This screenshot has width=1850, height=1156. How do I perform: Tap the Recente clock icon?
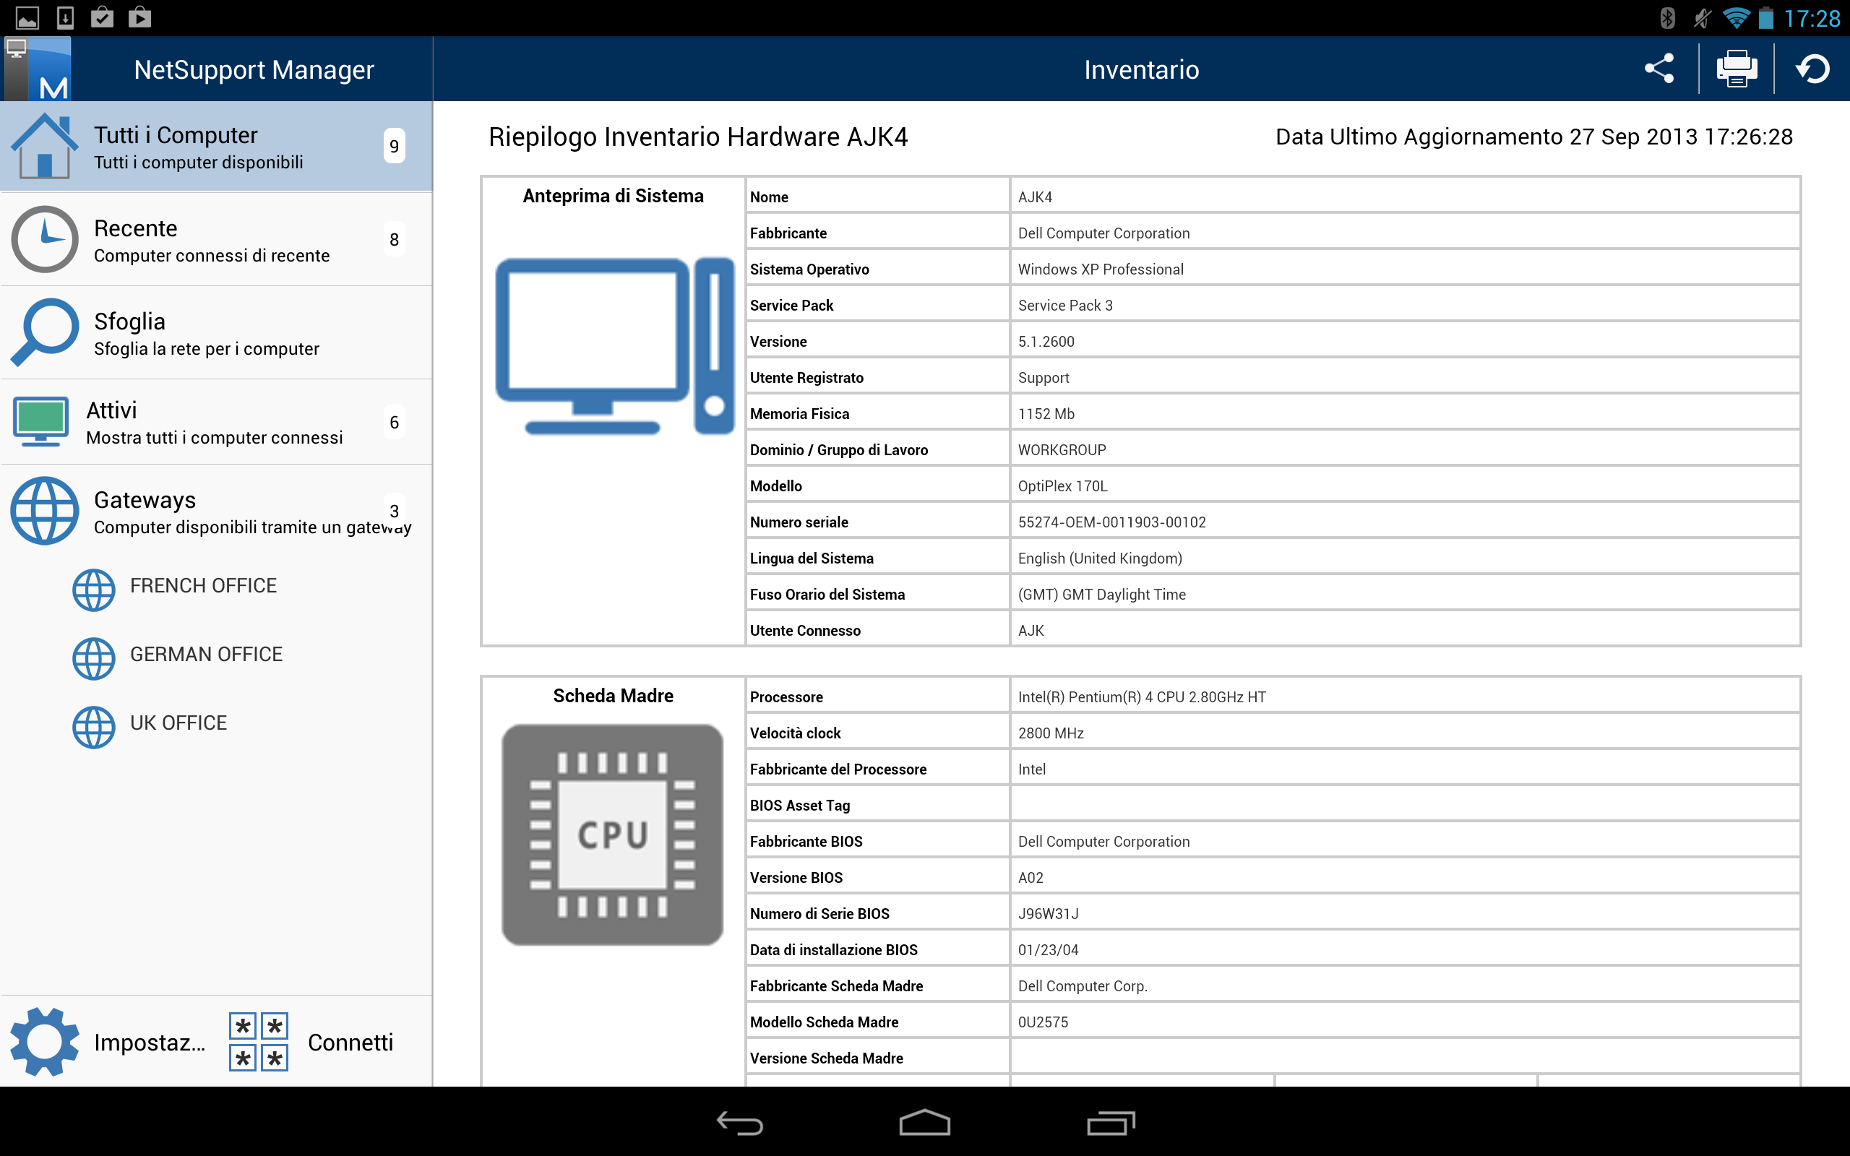pyautogui.click(x=44, y=239)
